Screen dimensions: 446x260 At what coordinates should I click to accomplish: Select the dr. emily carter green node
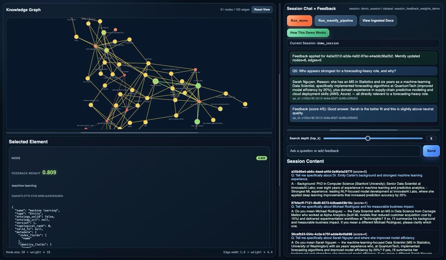click(198, 86)
